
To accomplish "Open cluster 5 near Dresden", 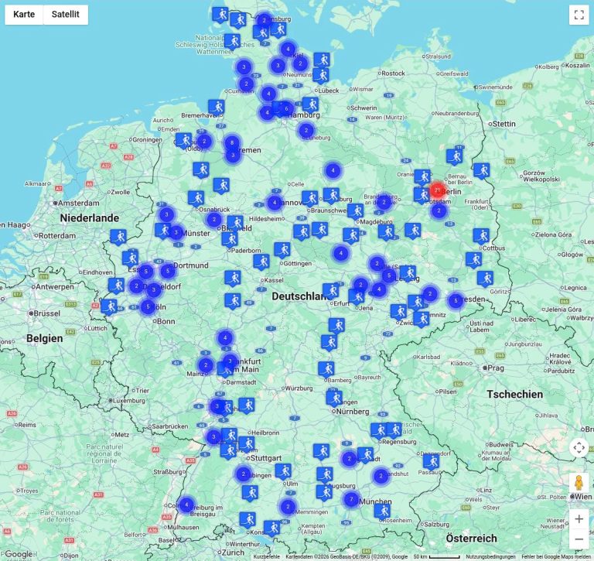I will (456, 300).
